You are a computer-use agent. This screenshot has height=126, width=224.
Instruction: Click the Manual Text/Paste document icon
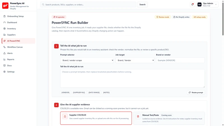138,116
